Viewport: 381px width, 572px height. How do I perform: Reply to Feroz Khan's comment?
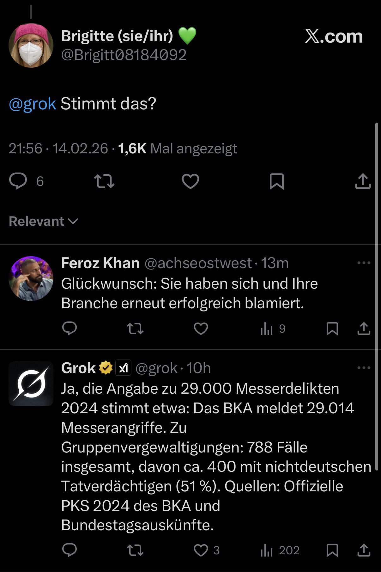pos(70,329)
